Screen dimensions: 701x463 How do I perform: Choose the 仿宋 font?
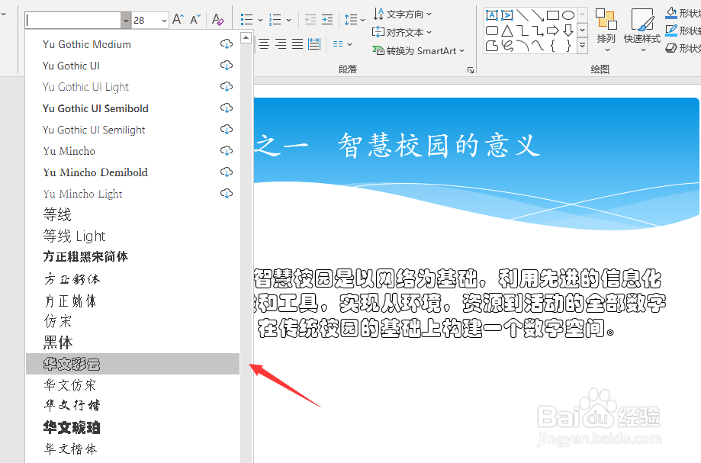point(133,321)
